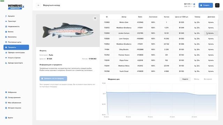The width and height of the screenshot is (223, 125).
Task: Open the Банкоматы section
Action: click(x=12, y=37)
